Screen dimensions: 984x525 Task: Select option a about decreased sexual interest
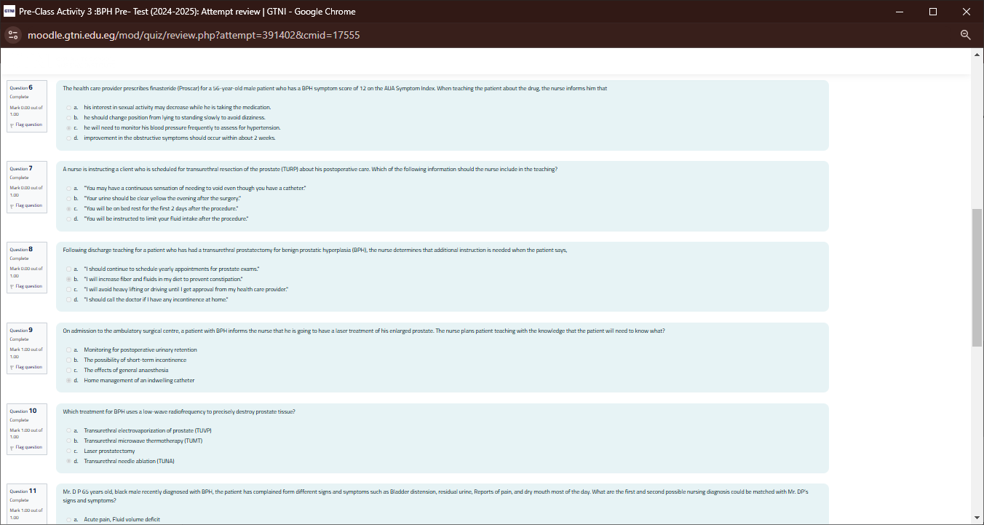point(68,107)
